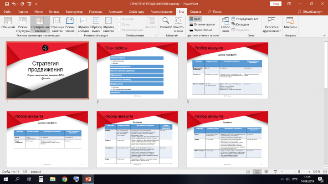Zoom in with the plus button
This screenshot has width=328, height=184.
309,172
